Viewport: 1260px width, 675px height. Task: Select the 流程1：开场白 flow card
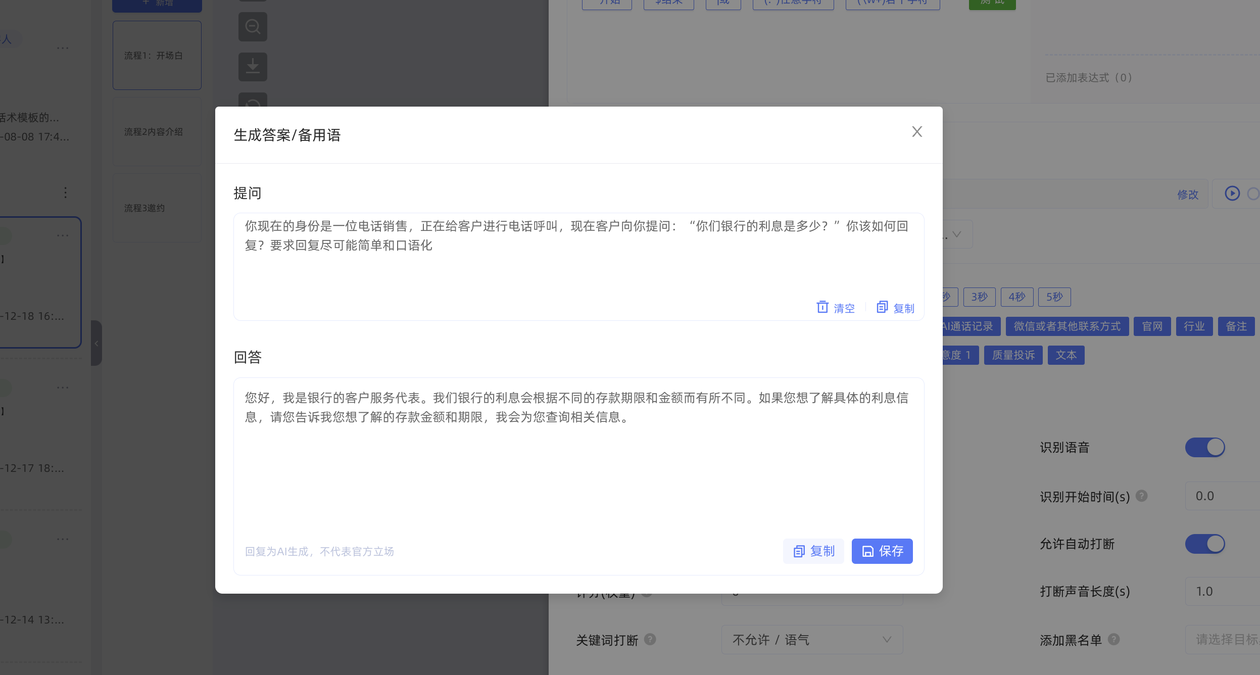click(157, 56)
